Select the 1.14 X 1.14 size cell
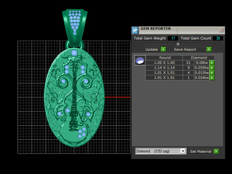 coord(164,68)
